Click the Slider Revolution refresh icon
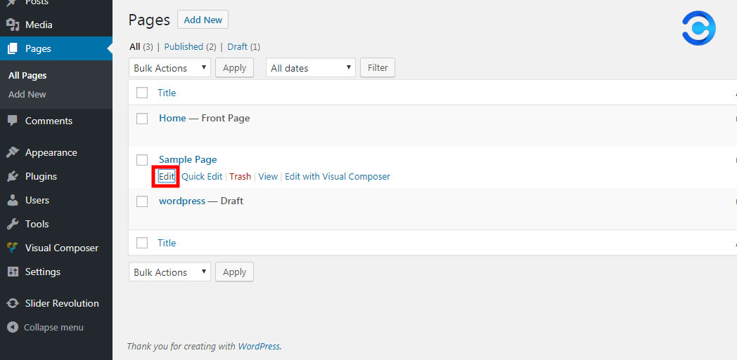 pyautogui.click(x=13, y=303)
